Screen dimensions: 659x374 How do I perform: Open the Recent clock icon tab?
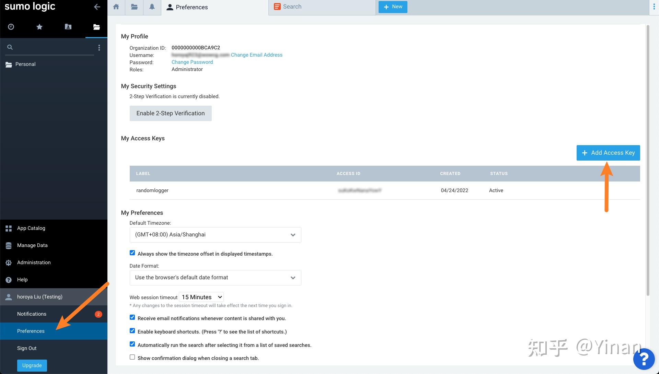pyautogui.click(x=11, y=27)
